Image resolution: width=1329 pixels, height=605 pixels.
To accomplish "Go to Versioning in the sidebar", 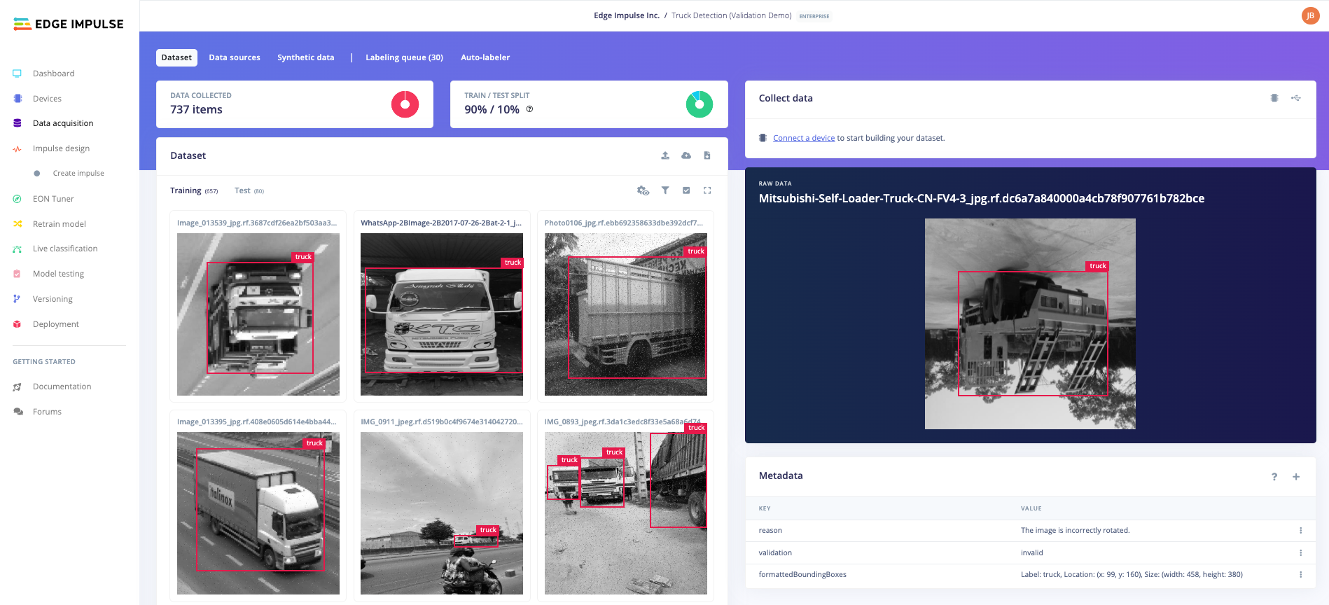I will (53, 299).
